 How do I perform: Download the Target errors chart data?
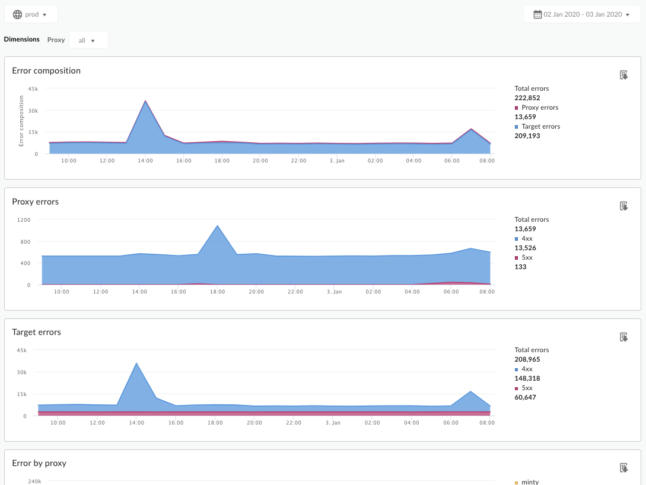623,337
